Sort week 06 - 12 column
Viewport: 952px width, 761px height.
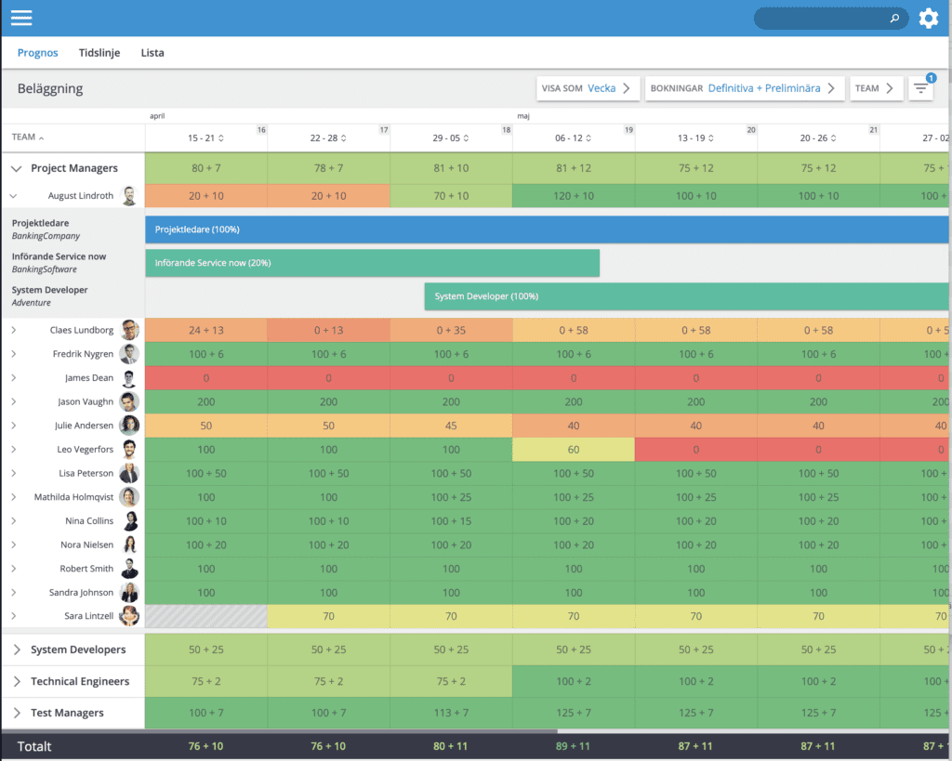click(x=588, y=138)
